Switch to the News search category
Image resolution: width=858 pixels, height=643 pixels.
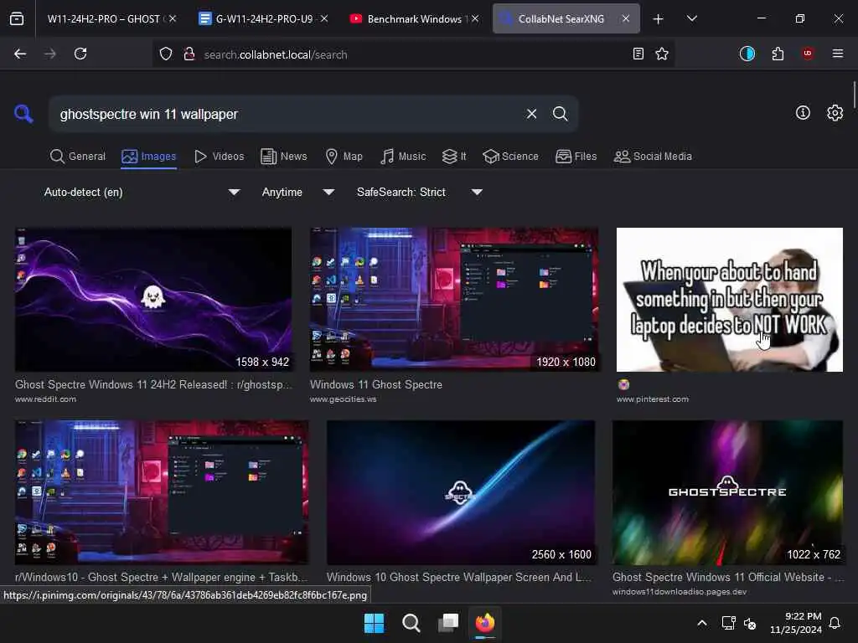point(284,157)
